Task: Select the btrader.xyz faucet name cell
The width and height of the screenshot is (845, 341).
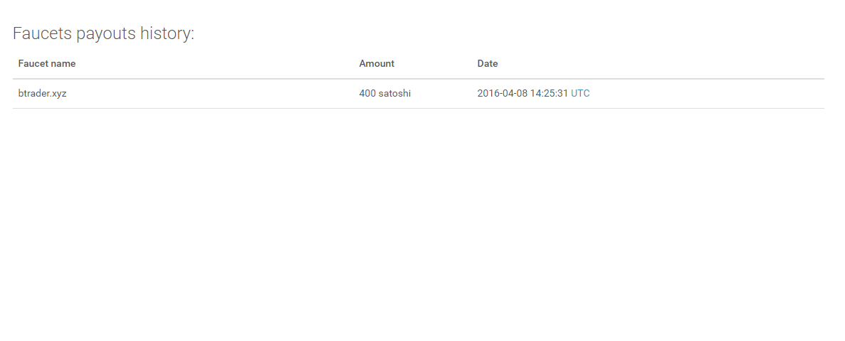Action: point(42,93)
